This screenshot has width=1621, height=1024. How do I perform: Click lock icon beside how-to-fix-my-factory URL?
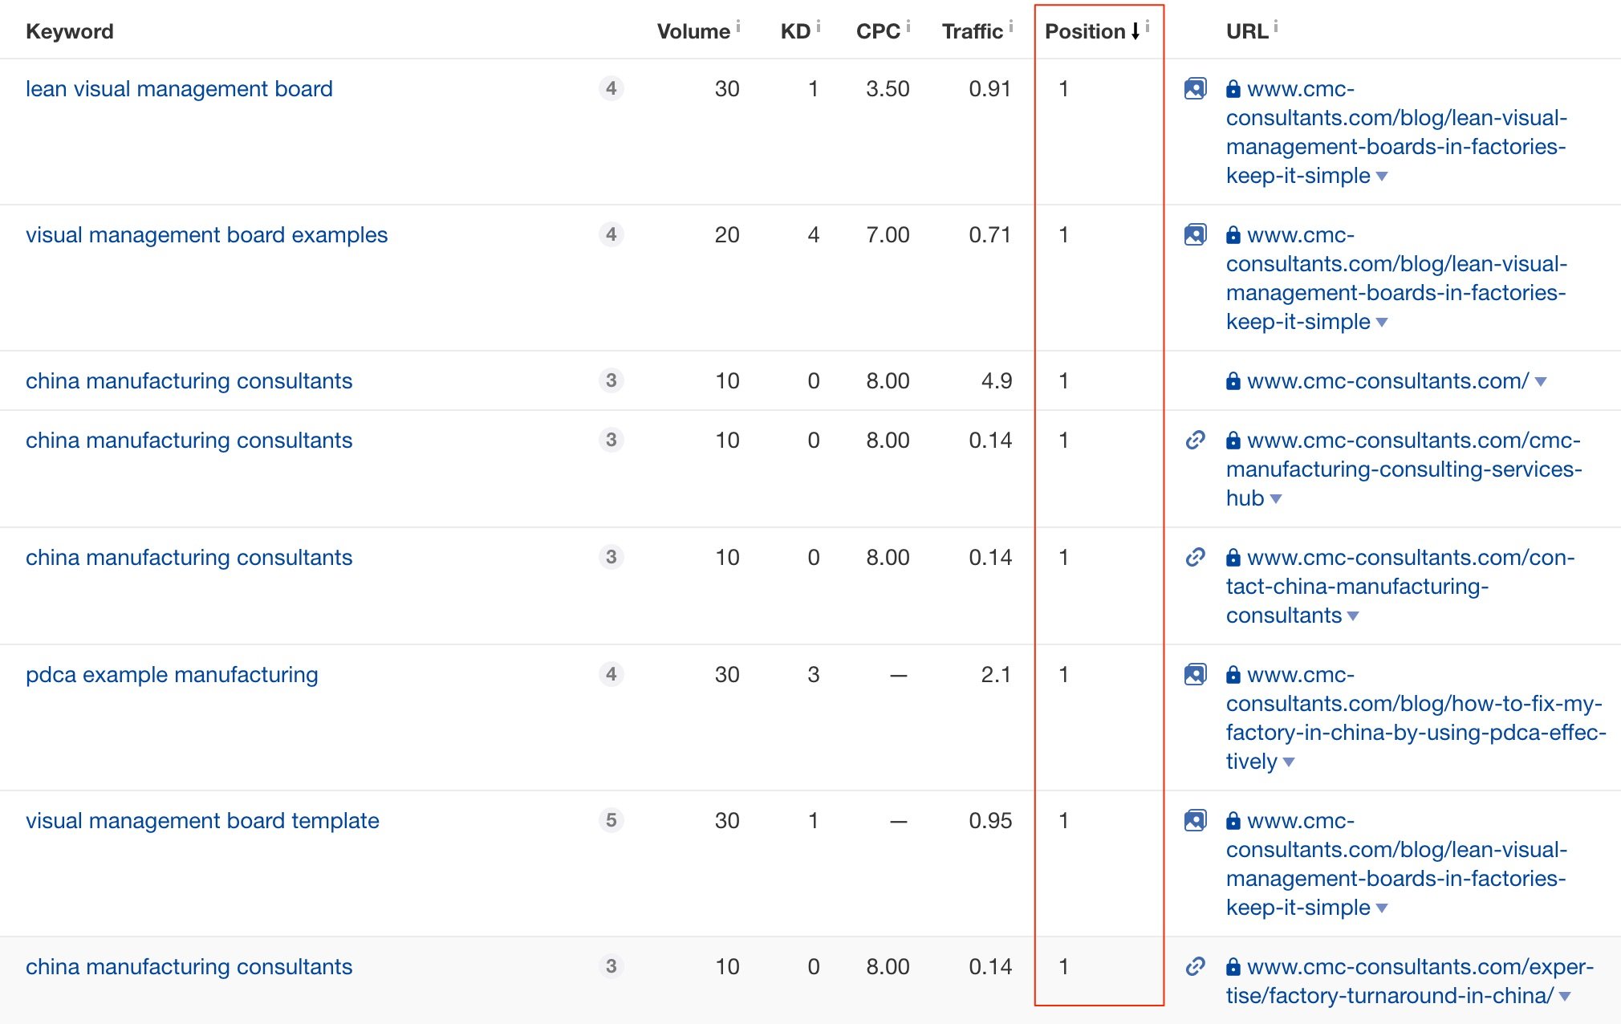pyautogui.click(x=1233, y=675)
